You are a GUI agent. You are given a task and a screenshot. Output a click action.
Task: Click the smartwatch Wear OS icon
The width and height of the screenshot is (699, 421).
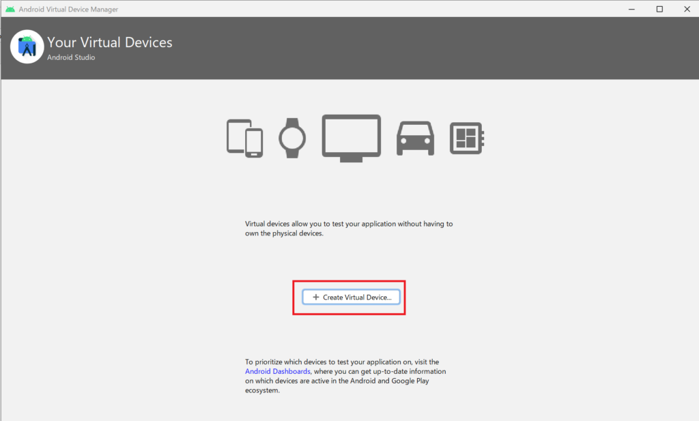coord(292,138)
